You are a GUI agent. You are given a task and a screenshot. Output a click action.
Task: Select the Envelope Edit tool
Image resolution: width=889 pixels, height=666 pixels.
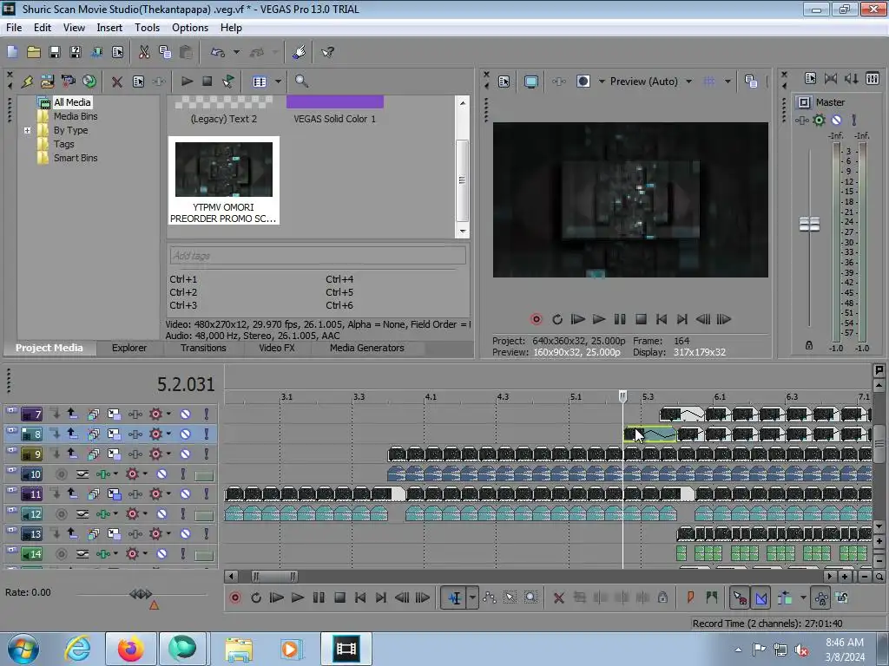pos(490,597)
